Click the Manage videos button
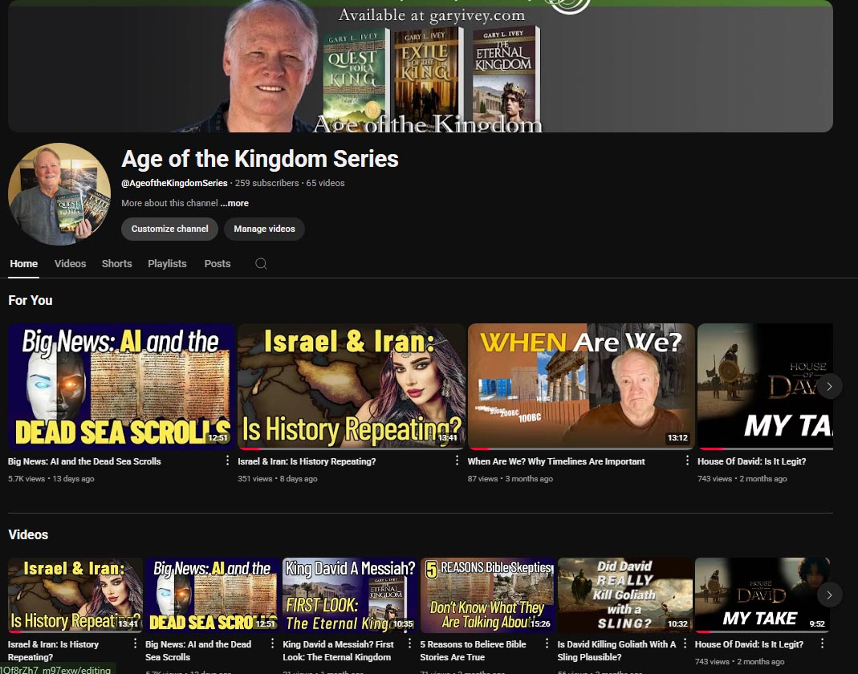The height and width of the screenshot is (674, 858). [x=264, y=229]
